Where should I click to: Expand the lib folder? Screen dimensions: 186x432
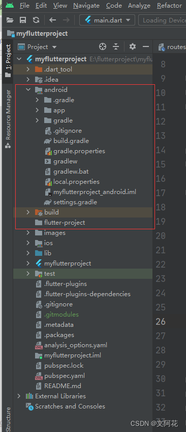(x=28, y=253)
